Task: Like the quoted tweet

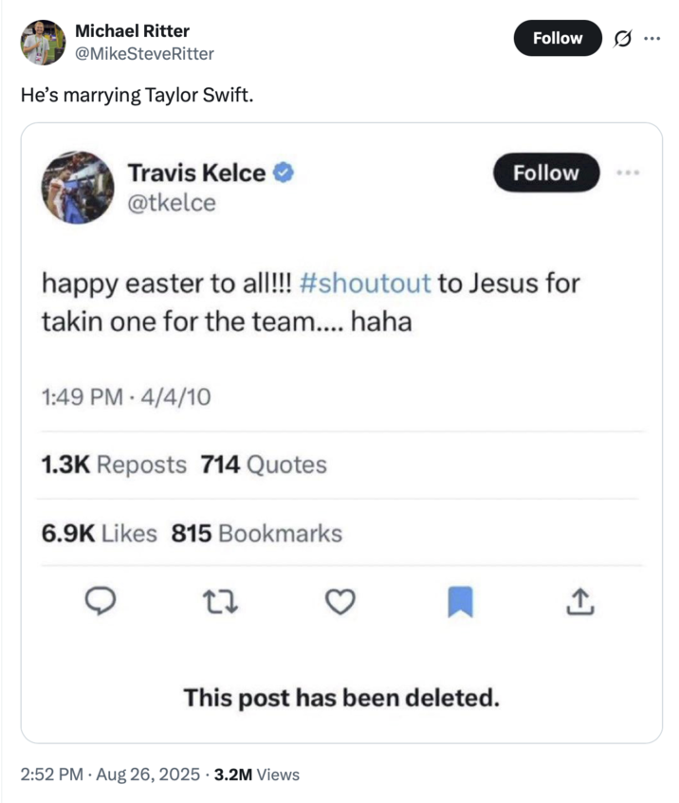Action: tap(340, 601)
